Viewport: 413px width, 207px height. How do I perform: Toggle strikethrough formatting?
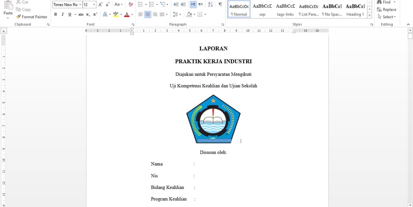81,15
